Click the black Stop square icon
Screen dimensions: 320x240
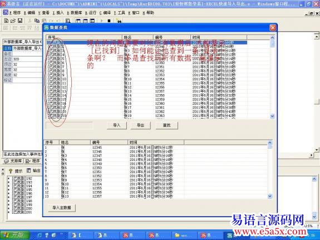pos(109,21)
